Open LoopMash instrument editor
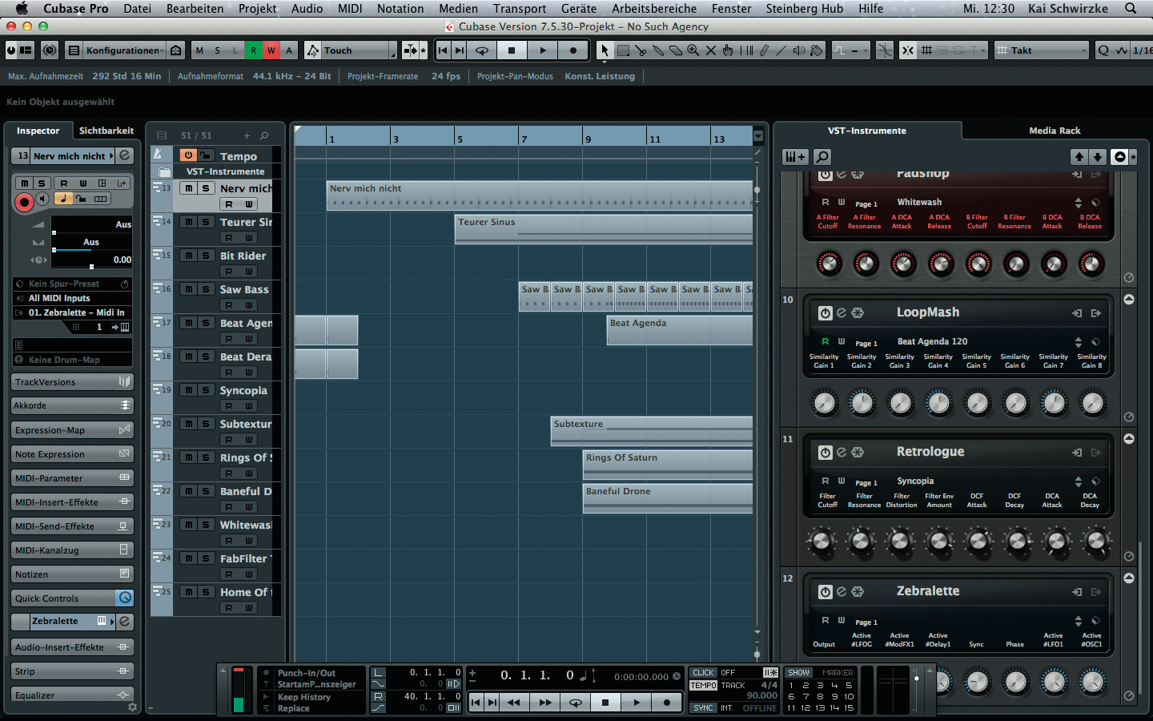The image size is (1153, 721). click(842, 313)
